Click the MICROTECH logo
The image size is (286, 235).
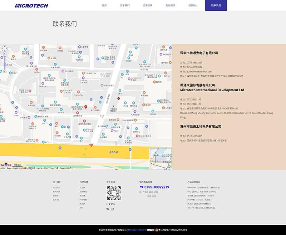[x=31, y=6]
